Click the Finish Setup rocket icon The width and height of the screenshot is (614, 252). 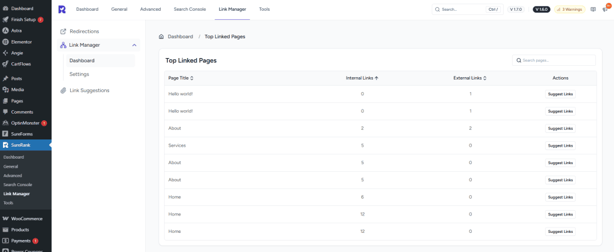[5, 20]
